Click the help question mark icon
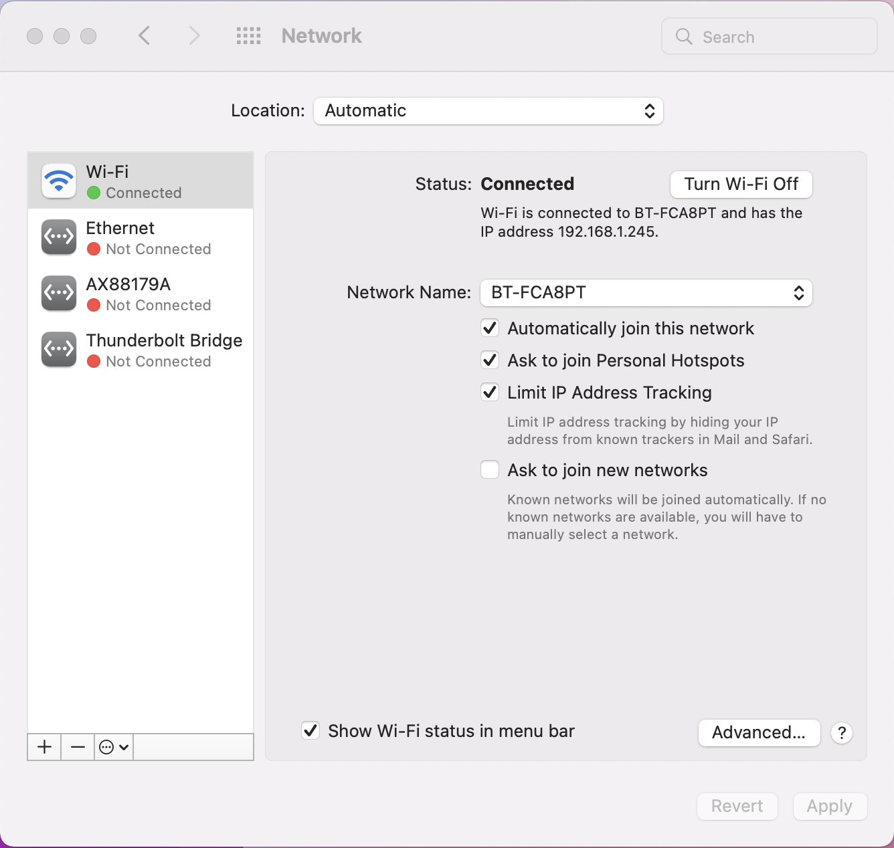Screen dimensions: 894x848 pos(841,733)
